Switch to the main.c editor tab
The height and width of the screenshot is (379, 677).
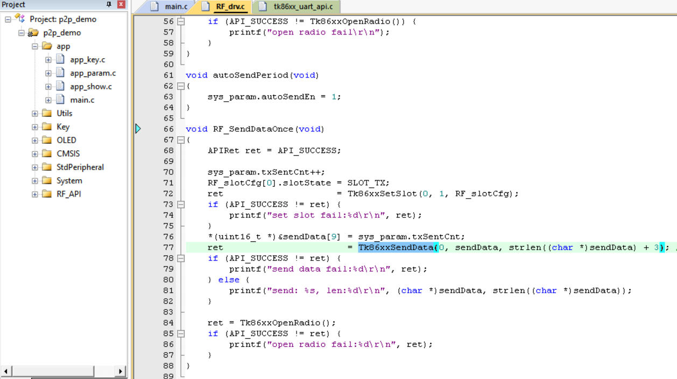click(x=170, y=7)
